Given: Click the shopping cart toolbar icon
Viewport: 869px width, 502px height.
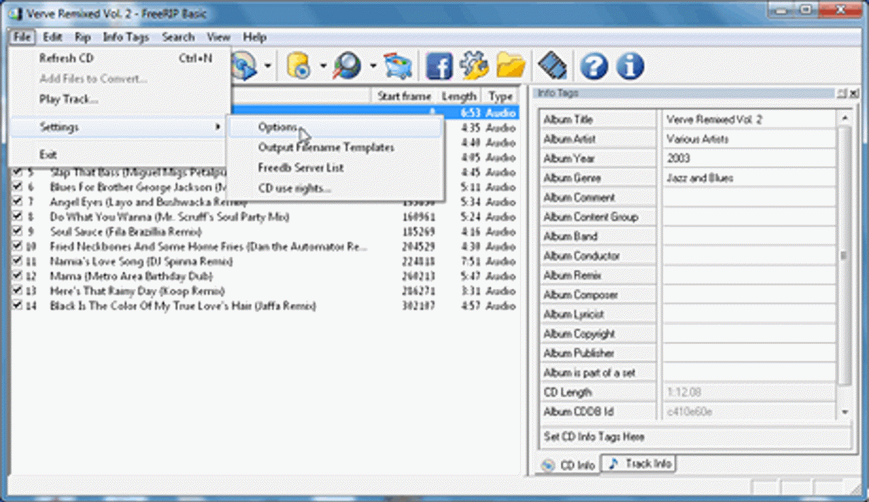Looking at the screenshot, I should point(398,66).
